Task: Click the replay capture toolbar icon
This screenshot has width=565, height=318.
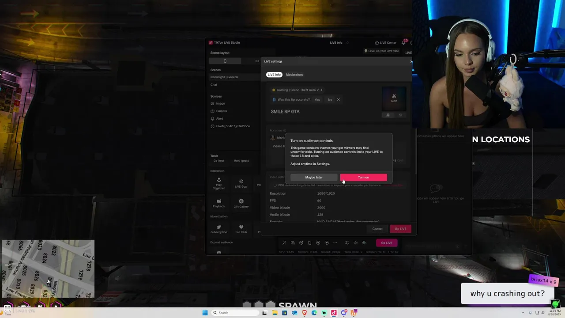Action: pyautogui.click(x=327, y=242)
